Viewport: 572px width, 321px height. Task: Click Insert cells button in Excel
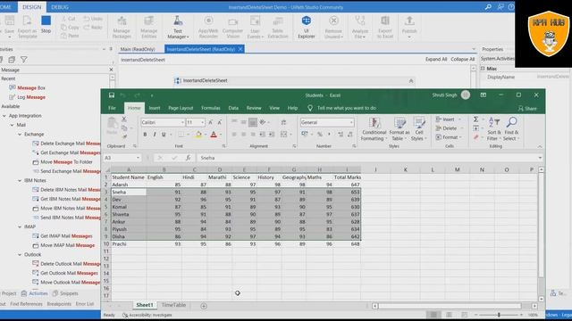click(448, 119)
